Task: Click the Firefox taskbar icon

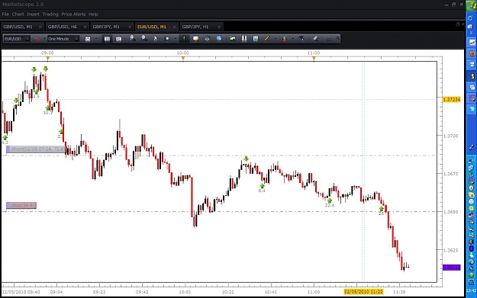Action: tap(472, 54)
